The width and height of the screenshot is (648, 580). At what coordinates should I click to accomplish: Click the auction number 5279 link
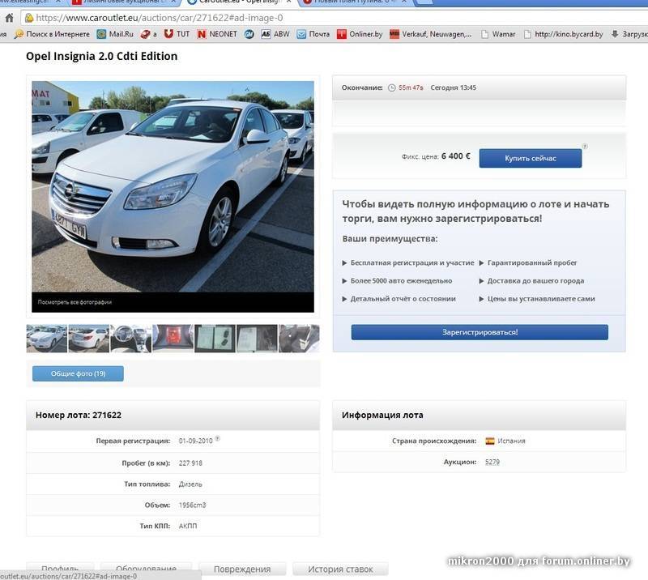point(492,462)
